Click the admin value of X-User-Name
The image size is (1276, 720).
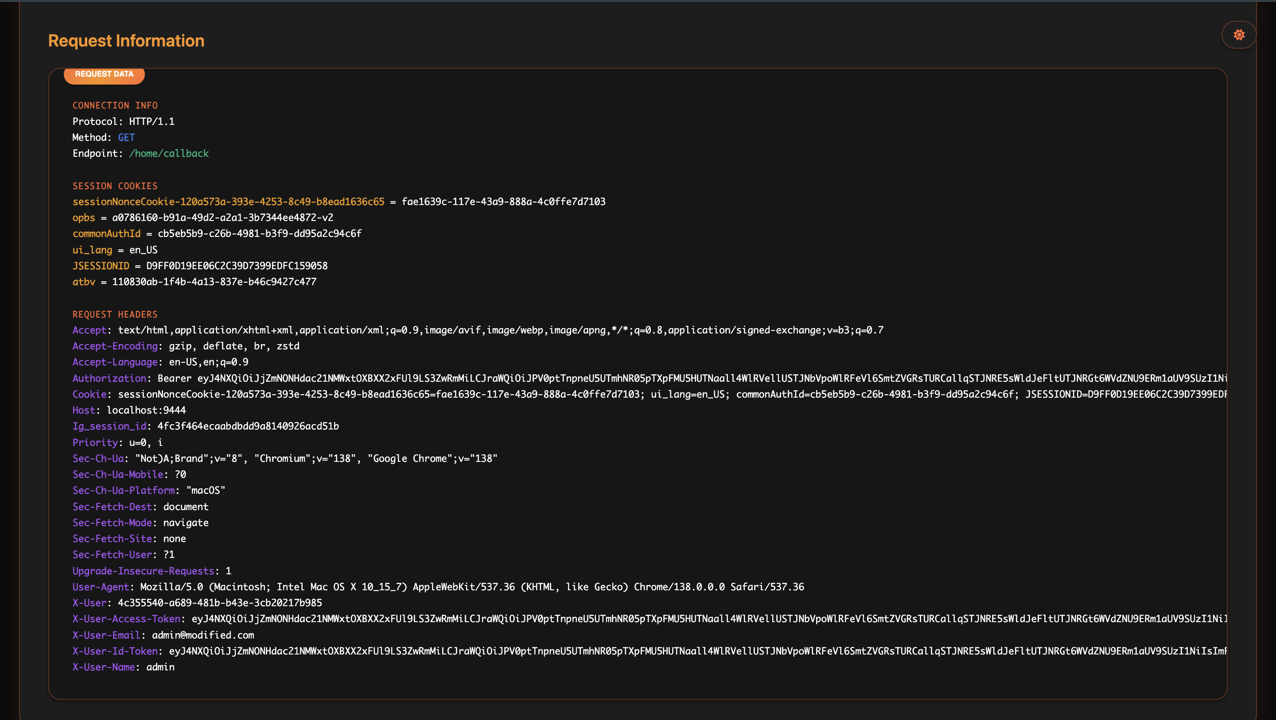(x=160, y=667)
